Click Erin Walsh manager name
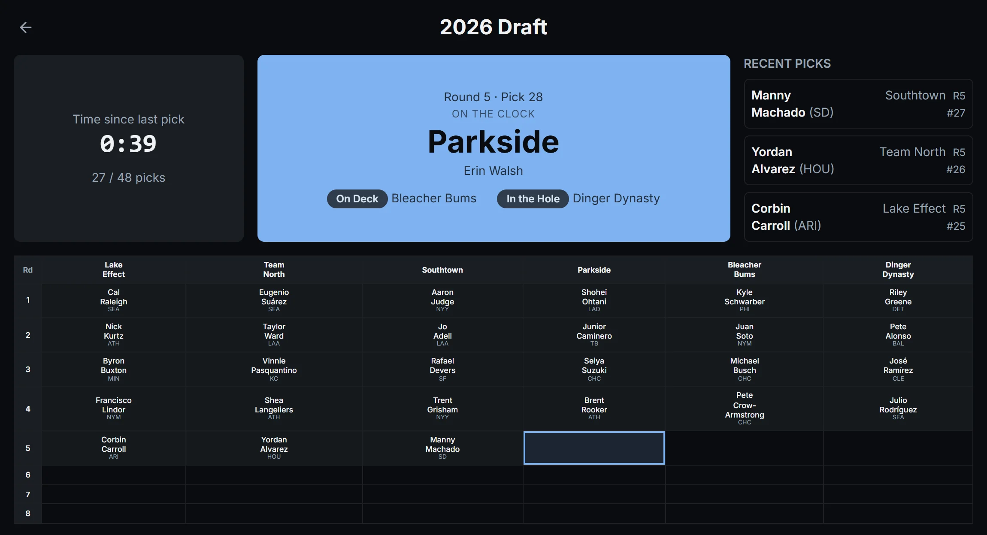The width and height of the screenshot is (987, 535). point(493,171)
